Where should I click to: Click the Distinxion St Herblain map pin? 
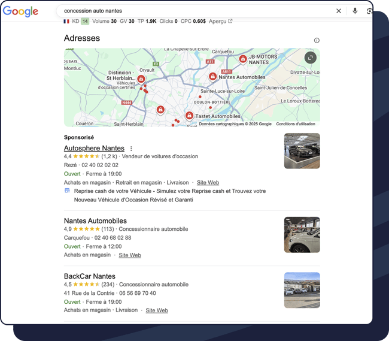[x=141, y=79]
